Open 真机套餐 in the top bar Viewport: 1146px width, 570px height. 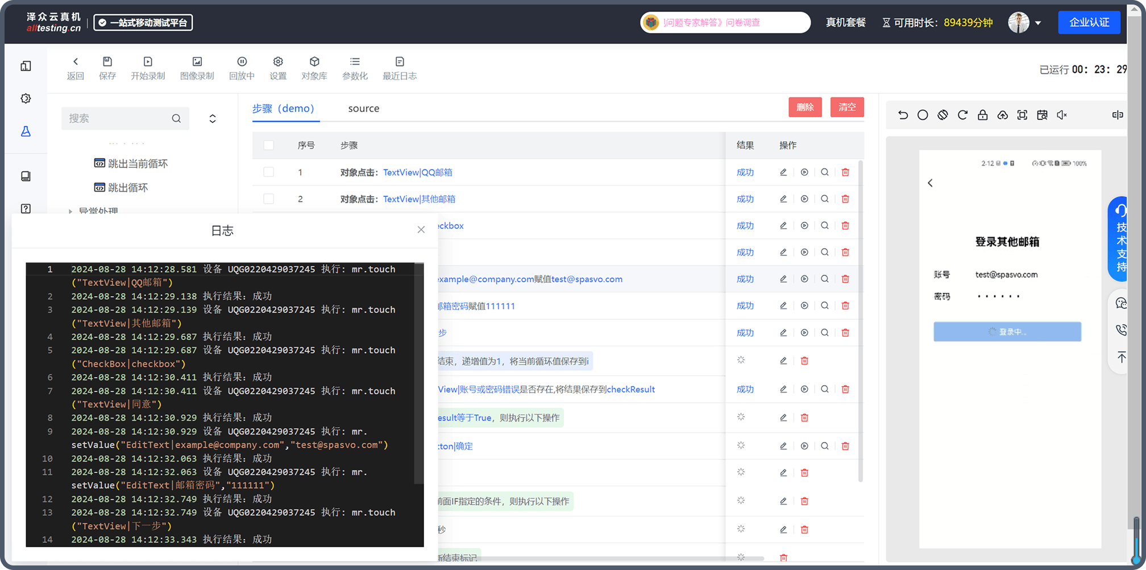(x=845, y=22)
